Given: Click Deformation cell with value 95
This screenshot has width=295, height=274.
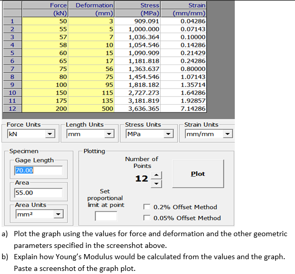Looking at the screenshot, I should (91, 85).
